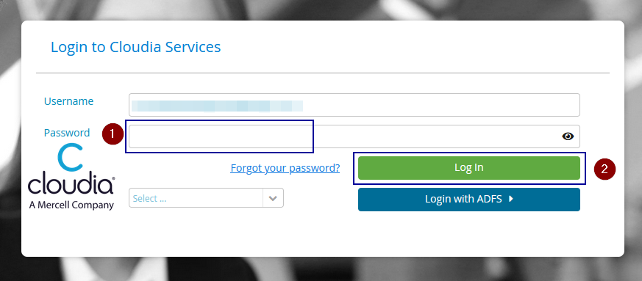Viewport: 642px width, 281px height.
Task: Focus the Password input field
Action: (354, 136)
